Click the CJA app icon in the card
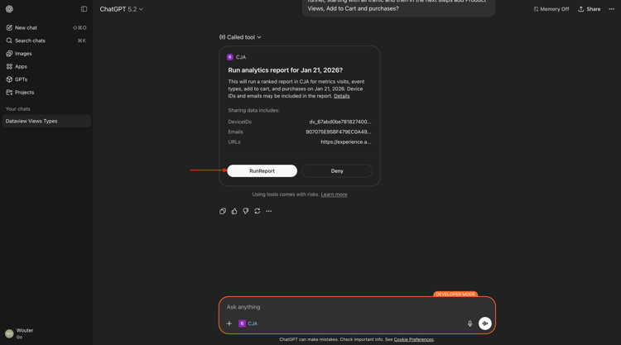The width and height of the screenshot is (621, 345). [229, 57]
